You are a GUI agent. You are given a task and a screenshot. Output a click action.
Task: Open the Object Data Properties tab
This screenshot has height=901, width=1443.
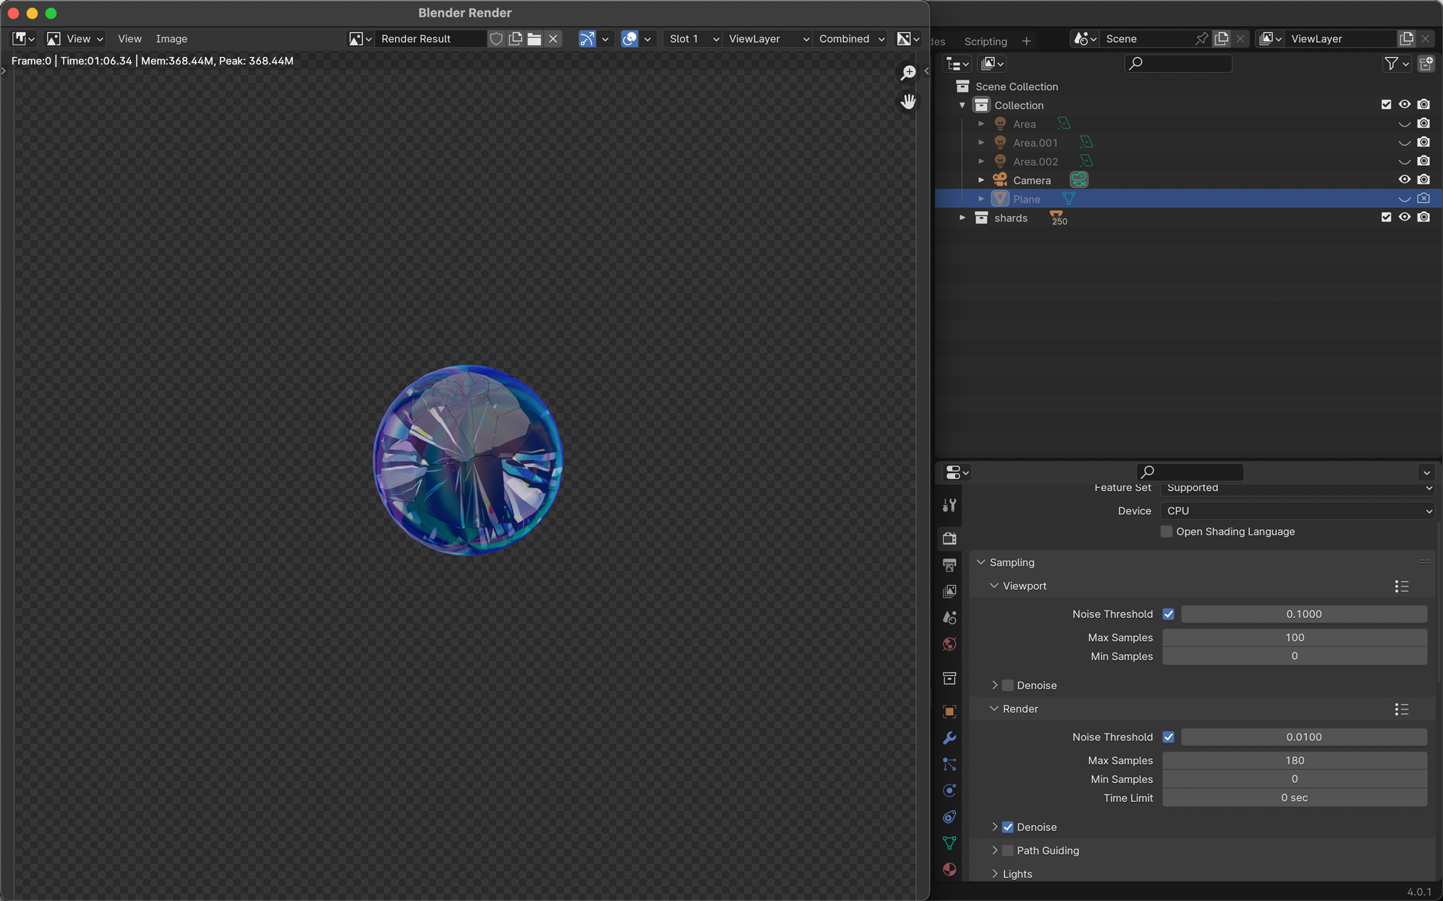[x=949, y=843]
